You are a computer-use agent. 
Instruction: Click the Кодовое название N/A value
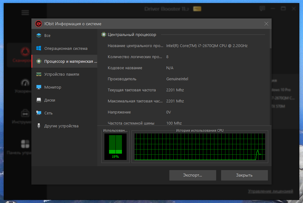(x=170, y=68)
